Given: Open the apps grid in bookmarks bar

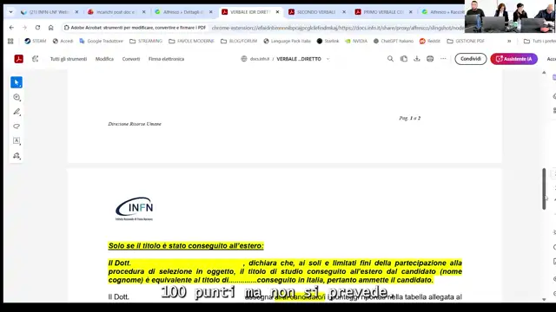Looking at the screenshot, I should click(x=10, y=41).
